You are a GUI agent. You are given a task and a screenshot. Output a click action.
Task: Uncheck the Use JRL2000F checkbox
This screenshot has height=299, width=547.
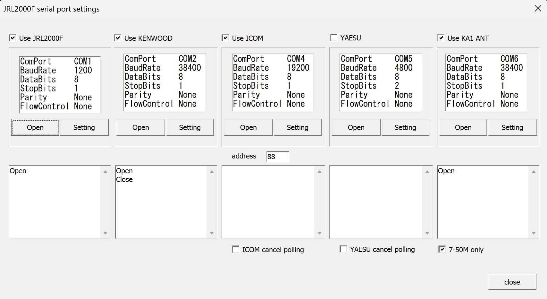click(x=13, y=38)
